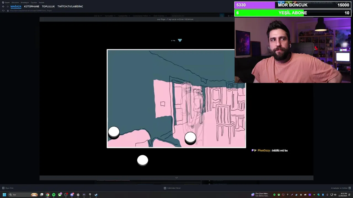This screenshot has width=353, height=198.
Task: Click the Steam back arrow
Action: 3,6
